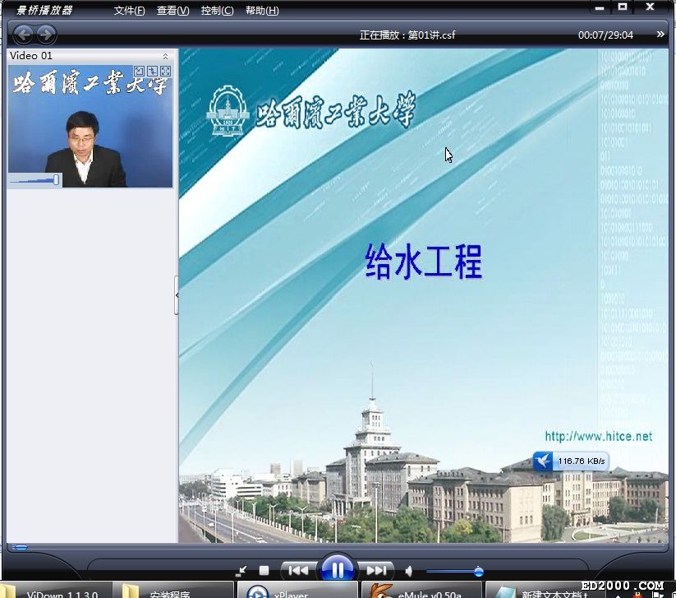The width and height of the screenshot is (676, 598).
Task: Click the 正在播放：第01讲.csf title text
Action: (x=407, y=35)
